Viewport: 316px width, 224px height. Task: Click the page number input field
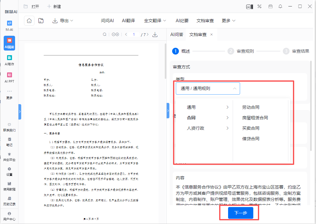pyautogui.click(x=134, y=35)
